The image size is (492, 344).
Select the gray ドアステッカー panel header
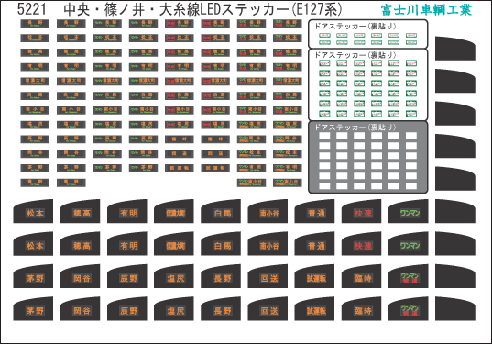click(x=355, y=128)
